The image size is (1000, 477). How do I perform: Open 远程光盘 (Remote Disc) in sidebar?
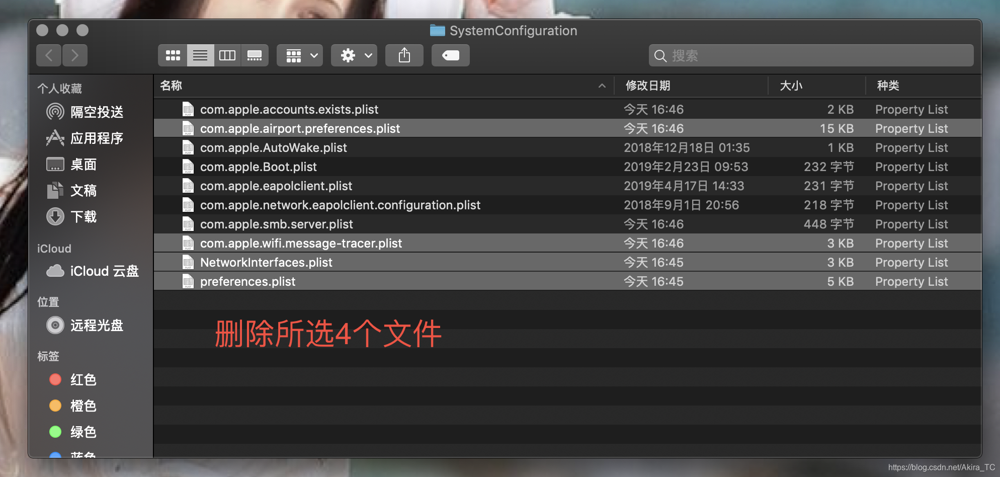(x=85, y=325)
